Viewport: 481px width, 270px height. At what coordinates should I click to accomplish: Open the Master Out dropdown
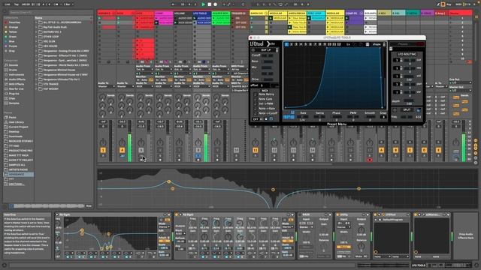pyautogui.click(x=460, y=90)
